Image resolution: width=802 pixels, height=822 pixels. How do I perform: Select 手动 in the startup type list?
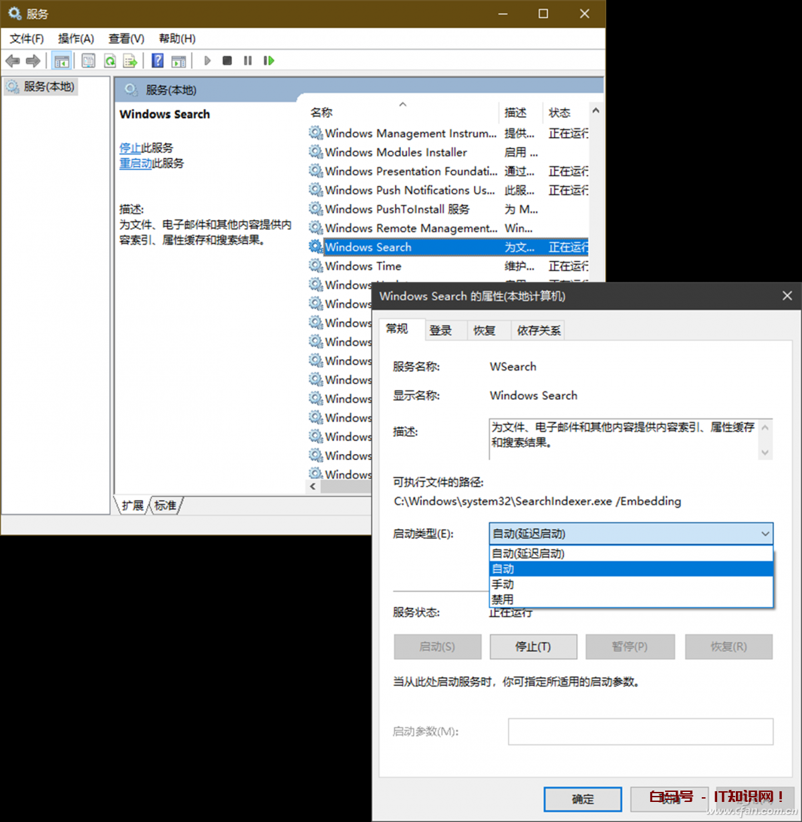pos(503,584)
